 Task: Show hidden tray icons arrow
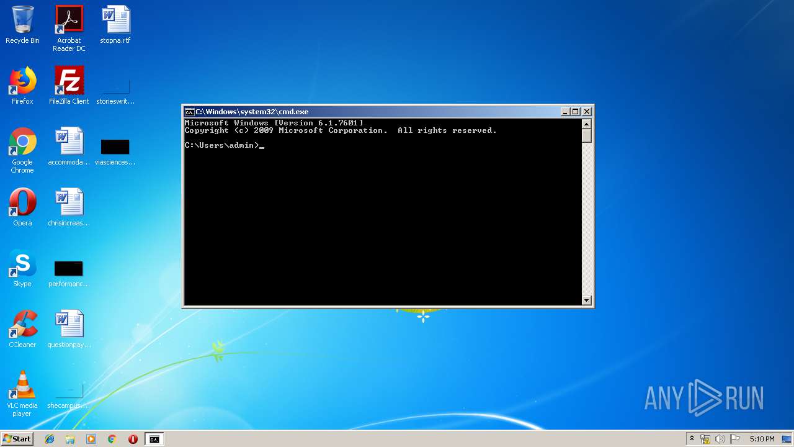692,439
